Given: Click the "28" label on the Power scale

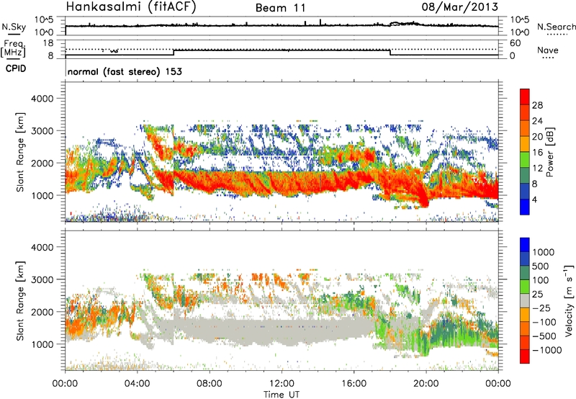Looking at the screenshot, I should pyautogui.click(x=537, y=105).
